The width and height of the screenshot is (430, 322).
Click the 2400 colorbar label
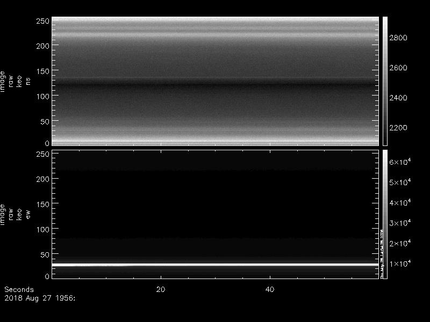pyautogui.click(x=398, y=98)
